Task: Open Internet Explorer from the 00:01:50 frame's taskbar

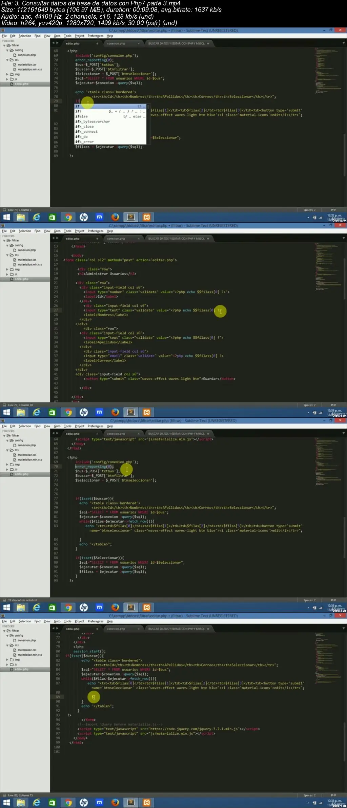Action: pyautogui.click(x=36, y=218)
